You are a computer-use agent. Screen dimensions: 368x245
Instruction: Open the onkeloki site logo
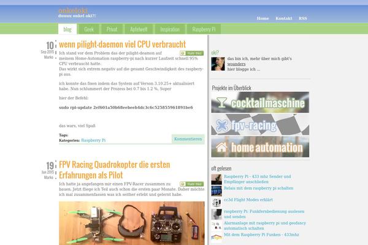(73, 11)
